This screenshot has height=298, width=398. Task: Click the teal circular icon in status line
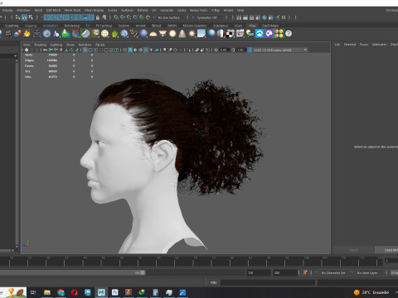[x=265, y=17]
